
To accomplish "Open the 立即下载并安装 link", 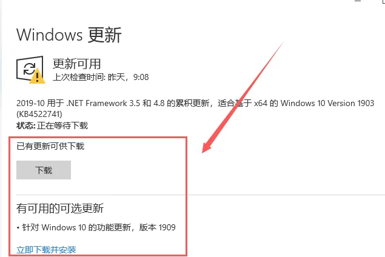I will click(x=46, y=250).
